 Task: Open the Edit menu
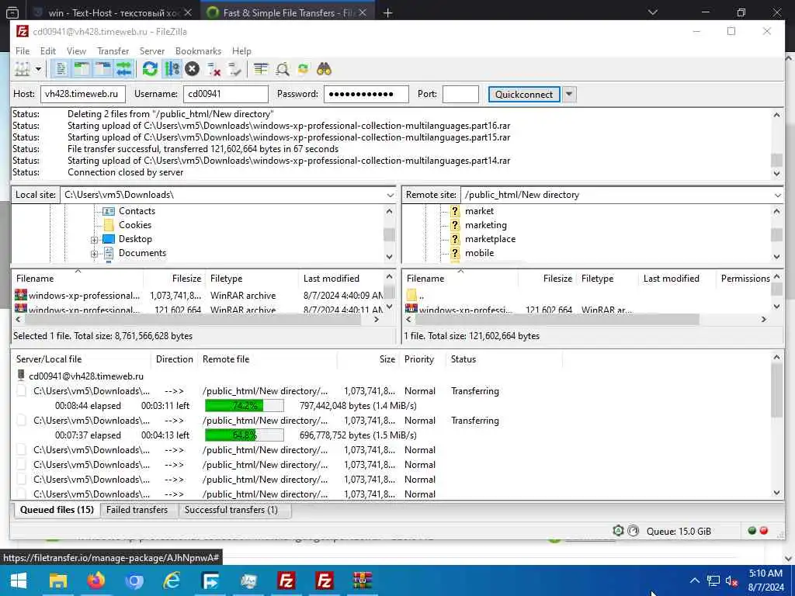click(x=48, y=51)
